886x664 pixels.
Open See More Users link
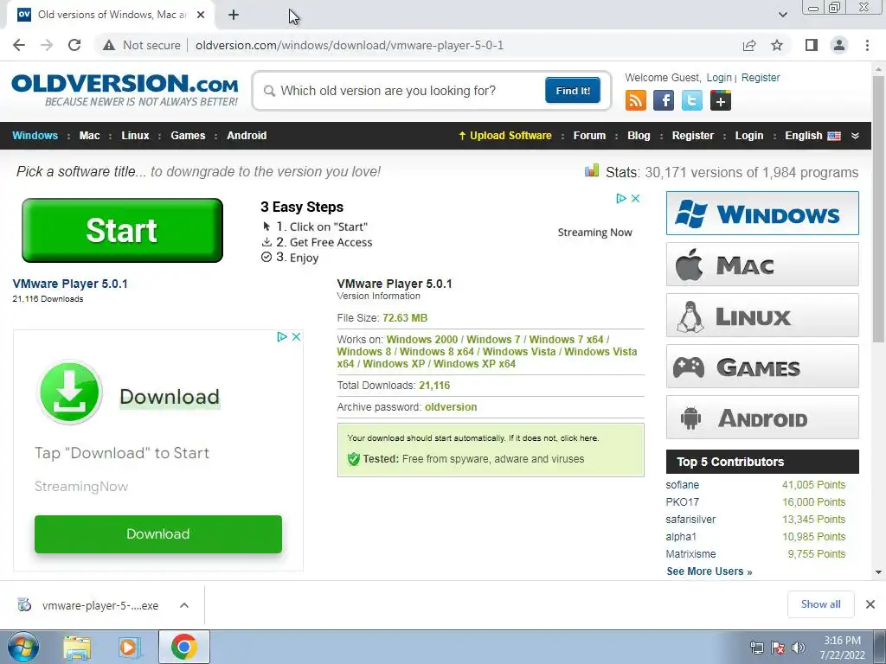point(709,571)
